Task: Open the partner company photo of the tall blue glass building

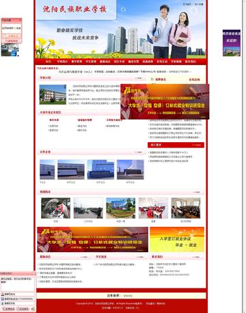Action: 100,169
